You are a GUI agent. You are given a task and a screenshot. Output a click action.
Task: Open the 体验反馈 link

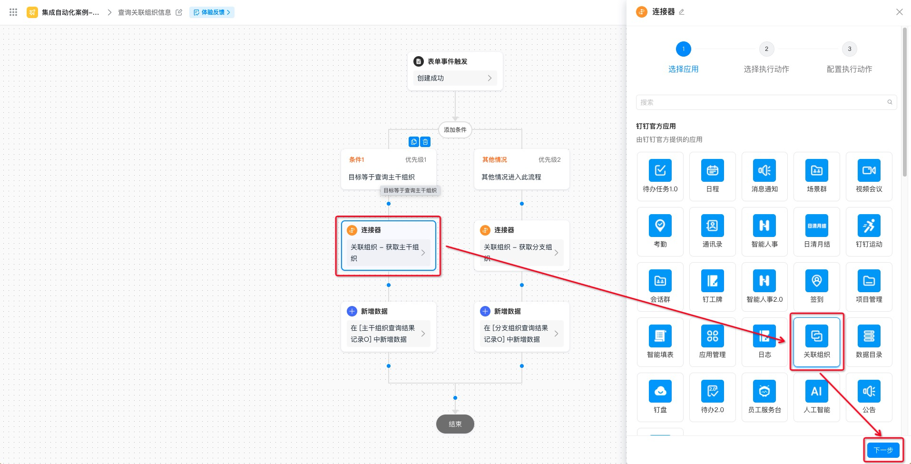point(212,12)
